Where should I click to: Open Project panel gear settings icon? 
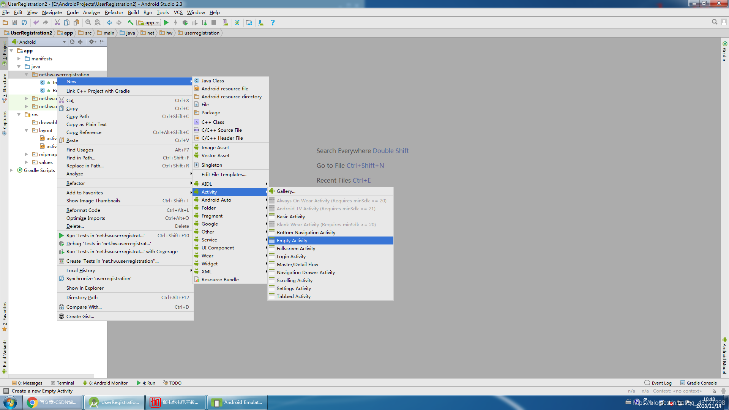[92, 42]
